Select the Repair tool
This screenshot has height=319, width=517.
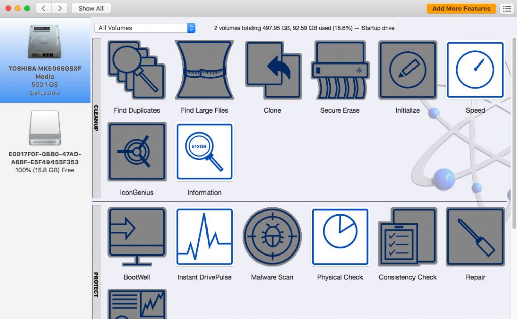(475, 236)
